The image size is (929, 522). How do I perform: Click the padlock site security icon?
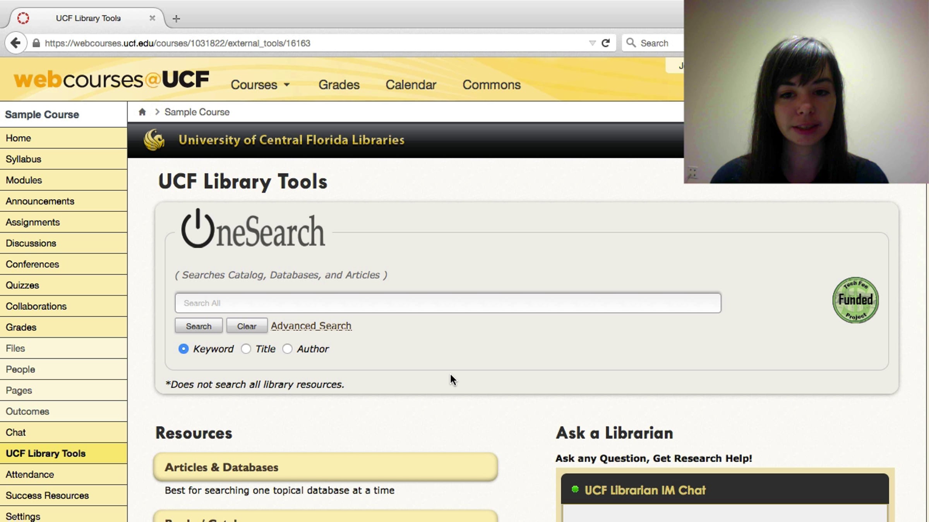36,43
